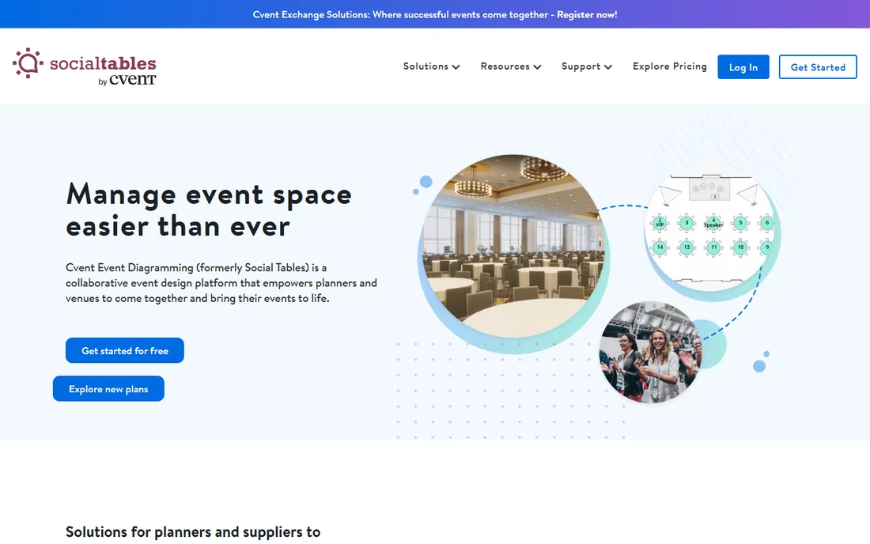Image resolution: width=870 pixels, height=544 pixels.
Task: Select table 14 in the diagram
Action: [660, 247]
